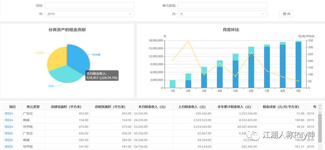Image resolution: width=325 pixels, height=150 pixels.
Task: Click the yellow line point at 6月
Action: point(251,53)
